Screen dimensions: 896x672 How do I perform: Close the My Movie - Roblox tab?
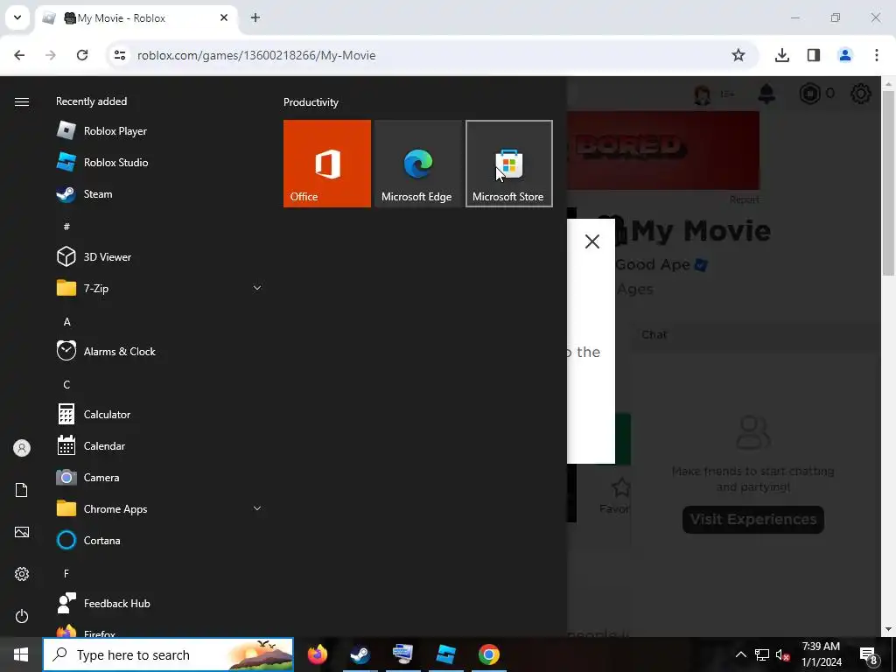(224, 17)
